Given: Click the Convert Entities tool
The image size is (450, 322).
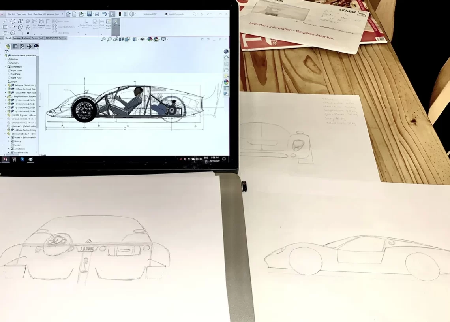Looking at the screenshot, I should 41,25.
